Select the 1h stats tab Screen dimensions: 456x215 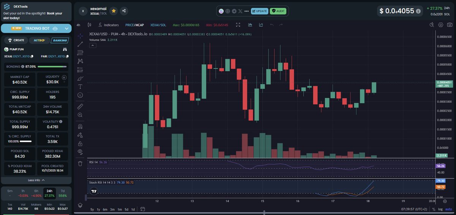click(23, 191)
